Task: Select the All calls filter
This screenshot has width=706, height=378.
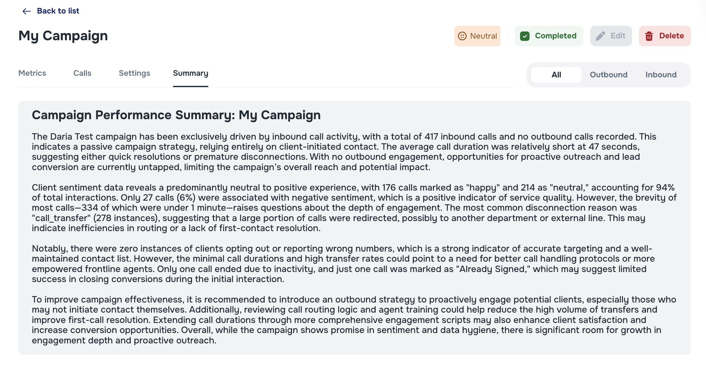Action: click(x=556, y=75)
